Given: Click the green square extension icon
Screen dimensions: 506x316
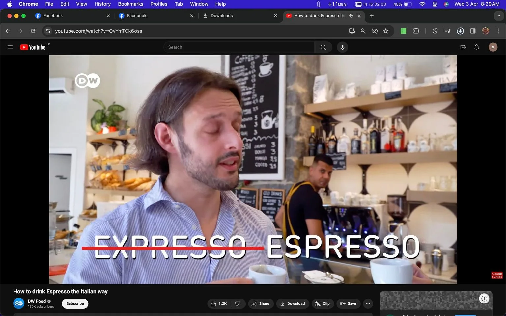Looking at the screenshot, I should 403,31.
